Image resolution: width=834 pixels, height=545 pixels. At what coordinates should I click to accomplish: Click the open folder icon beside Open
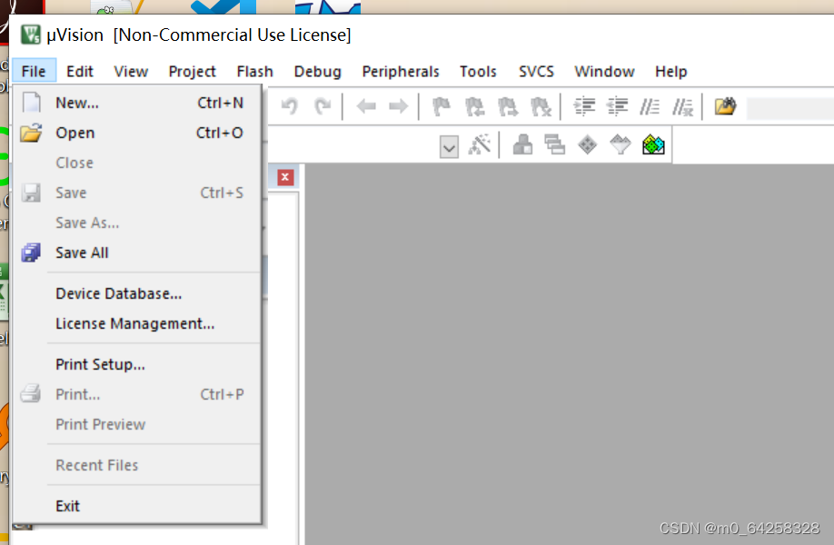(x=31, y=133)
